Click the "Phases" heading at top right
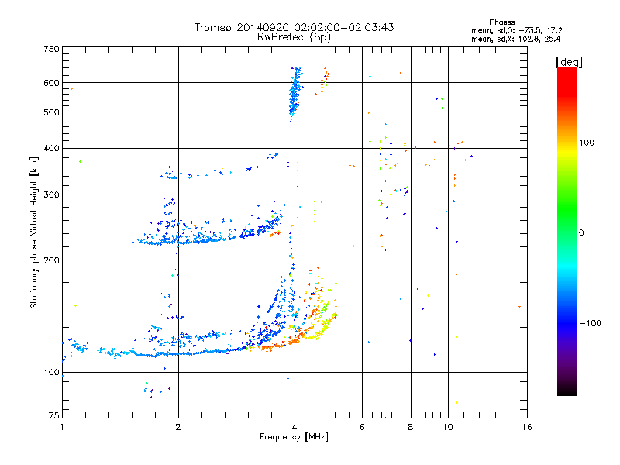620x465 pixels. tap(501, 22)
